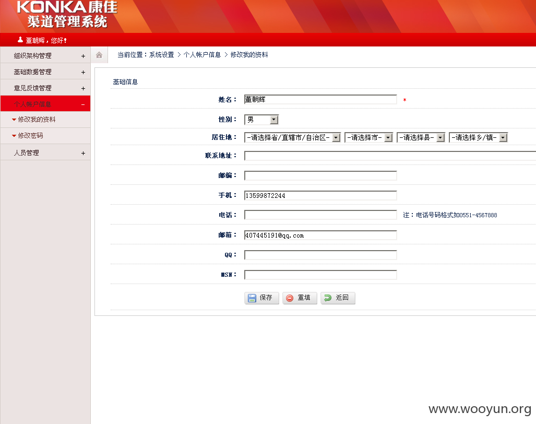The height and width of the screenshot is (424, 536).
Task: Click the 董朝辉，您好! greeting text
Action: click(x=46, y=40)
